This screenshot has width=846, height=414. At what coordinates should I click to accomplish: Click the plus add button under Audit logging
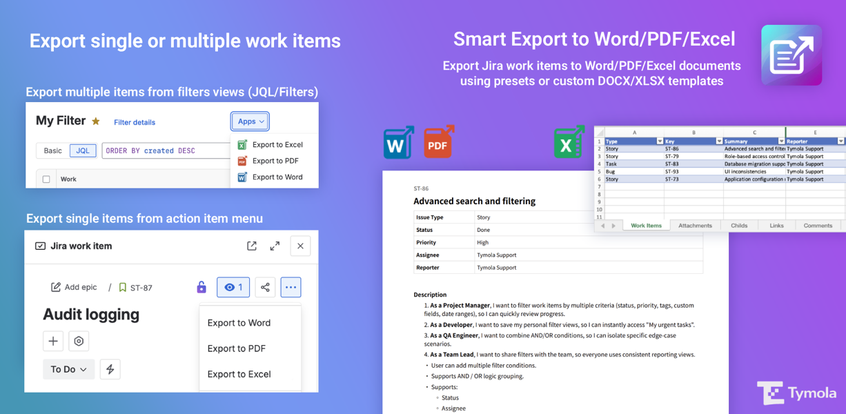53,341
